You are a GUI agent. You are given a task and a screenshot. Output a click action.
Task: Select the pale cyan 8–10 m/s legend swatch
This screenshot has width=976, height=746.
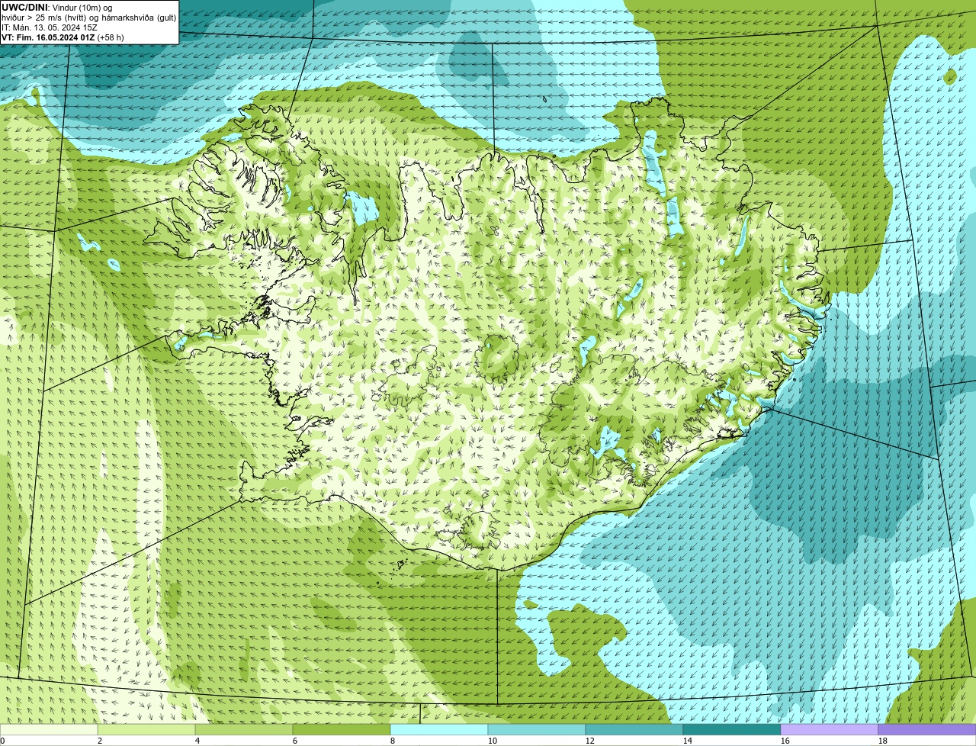point(439,729)
